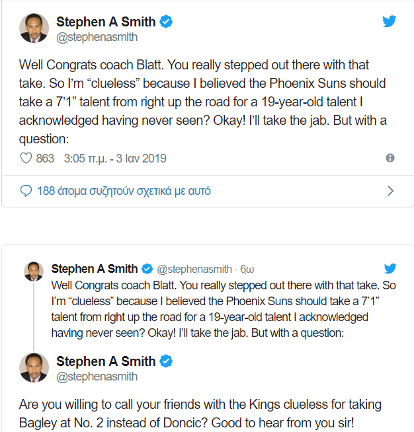This screenshot has height=432, width=414.
Task: Click the verified badge beside the top Stephen A Smith name
Action: tap(167, 22)
